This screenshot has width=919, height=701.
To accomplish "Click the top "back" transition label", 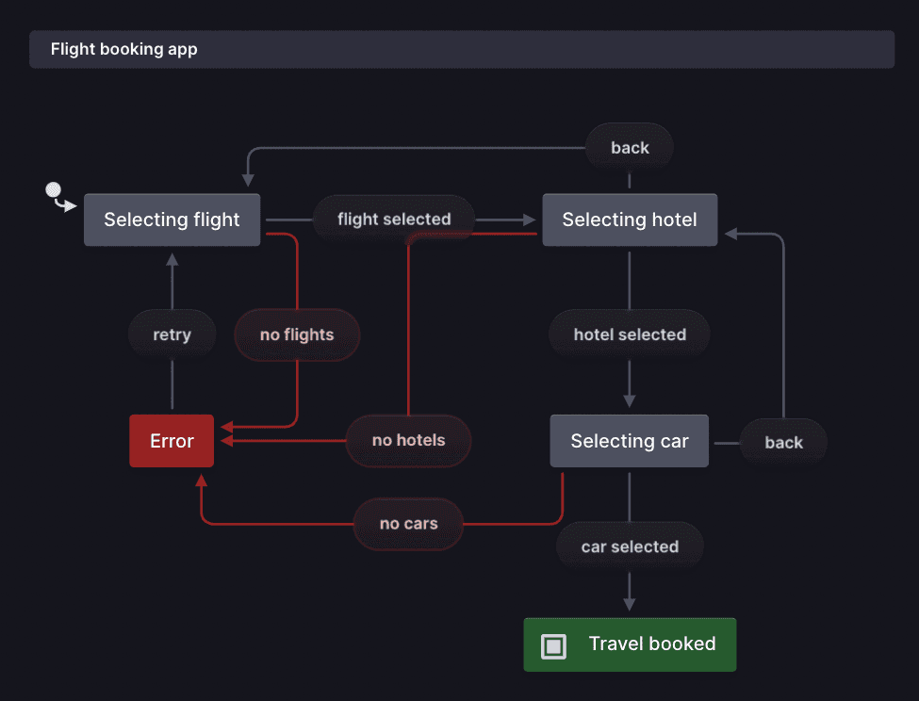I will click(x=629, y=147).
